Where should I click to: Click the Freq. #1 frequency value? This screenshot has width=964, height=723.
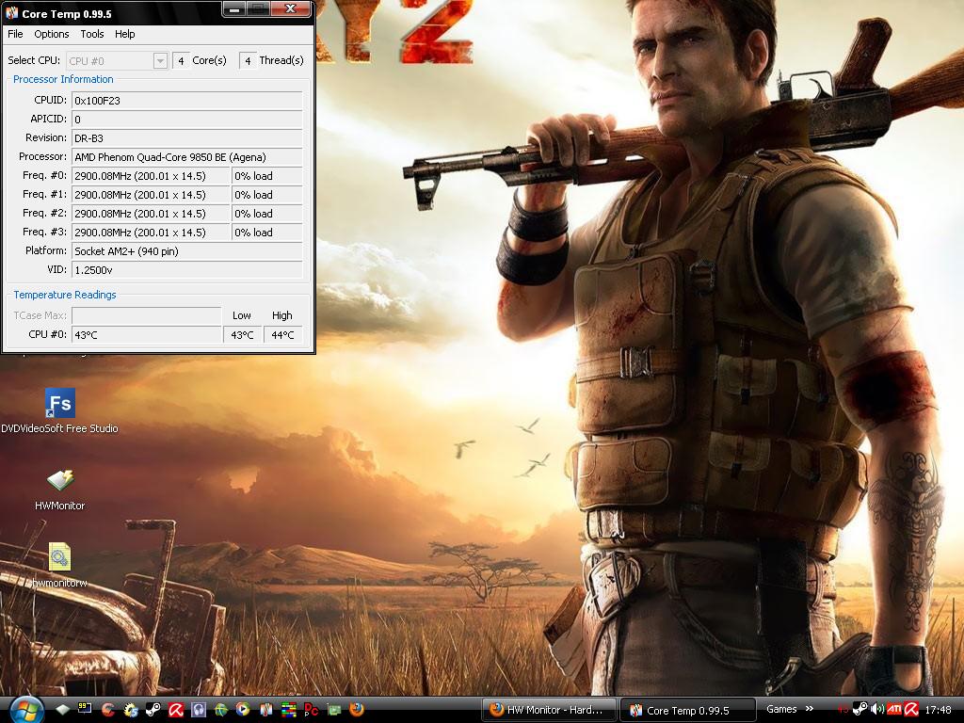coord(151,195)
